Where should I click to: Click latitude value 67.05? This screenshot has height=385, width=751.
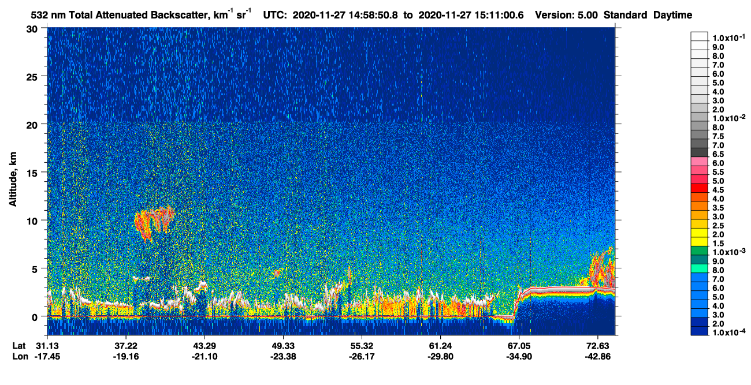pos(519,345)
